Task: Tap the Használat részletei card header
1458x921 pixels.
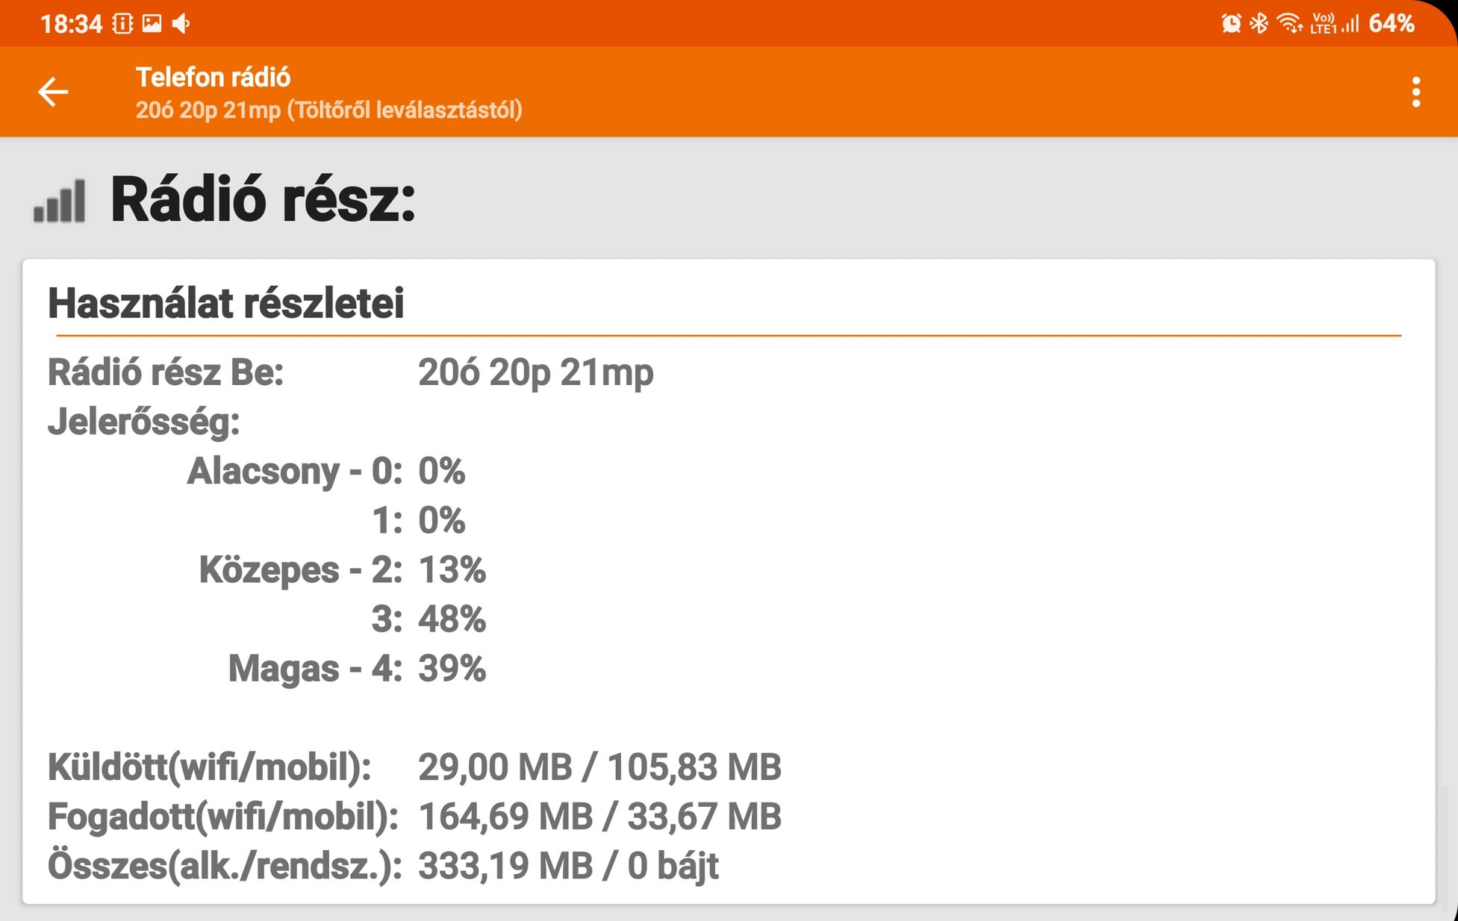Action: (225, 303)
